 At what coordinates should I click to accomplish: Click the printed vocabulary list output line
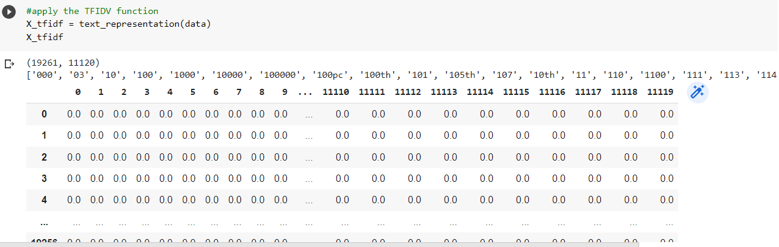(x=402, y=74)
